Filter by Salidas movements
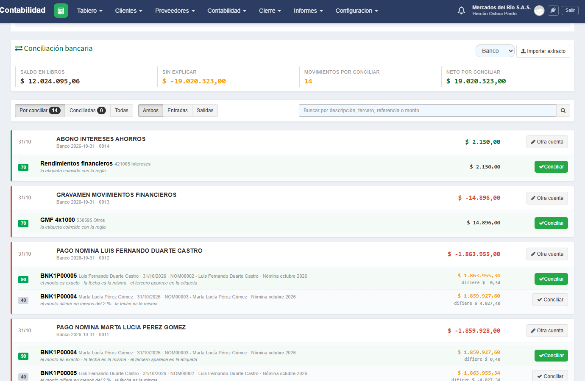 pos(205,110)
